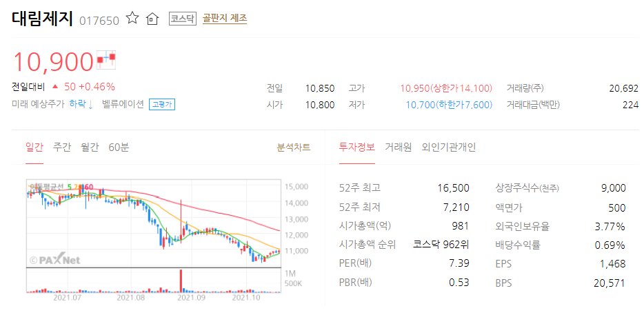
Task: Click the 시가총액(억) value 981
Action: [461, 226]
